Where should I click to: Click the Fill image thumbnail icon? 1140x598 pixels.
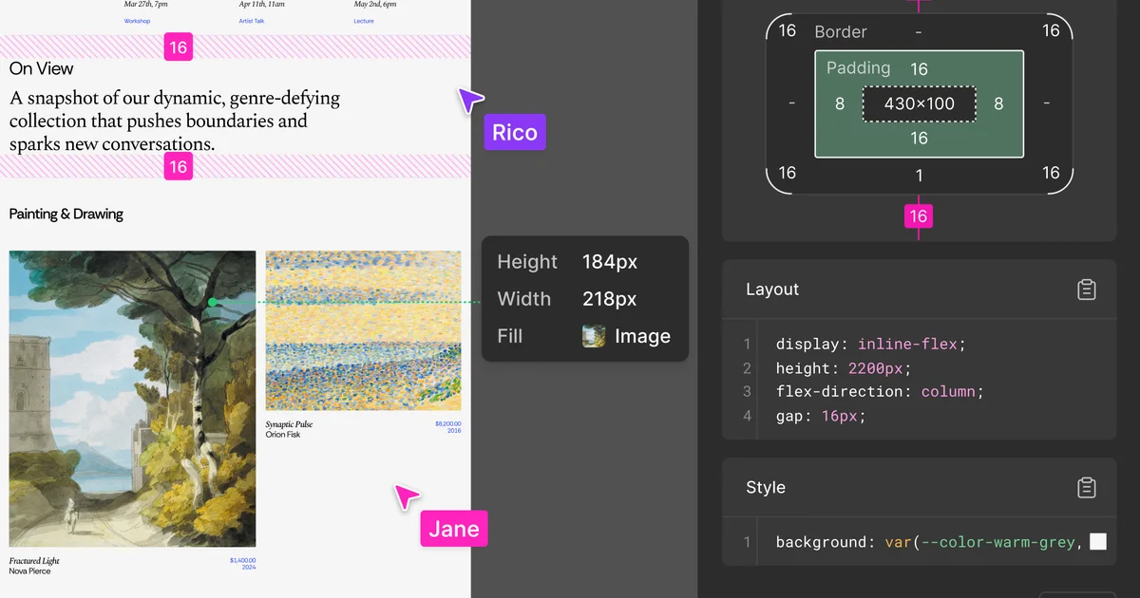594,336
